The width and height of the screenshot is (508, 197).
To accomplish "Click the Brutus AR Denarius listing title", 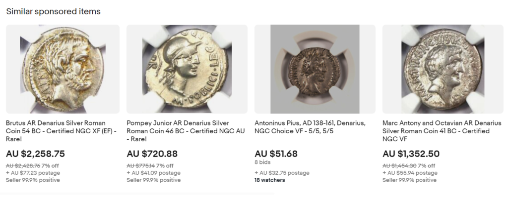I will click(61, 131).
